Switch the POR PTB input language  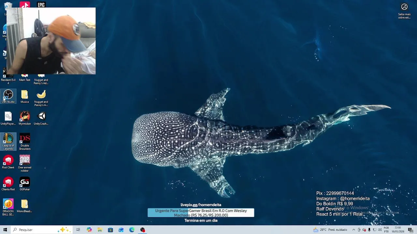[x=386, y=230]
